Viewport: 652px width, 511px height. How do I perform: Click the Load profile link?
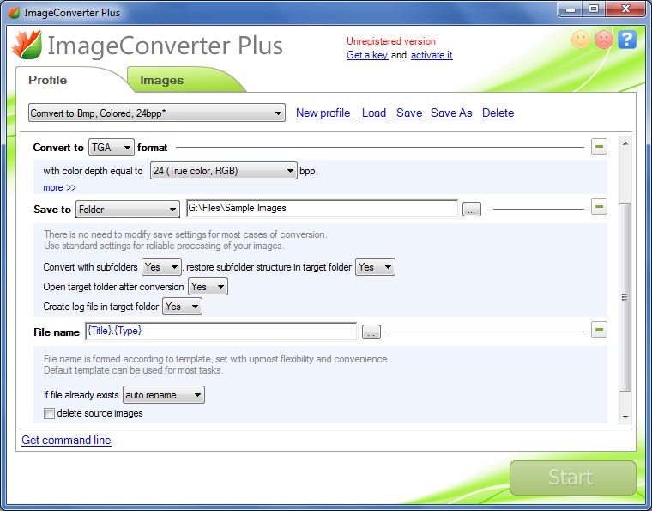click(x=374, y=113)
